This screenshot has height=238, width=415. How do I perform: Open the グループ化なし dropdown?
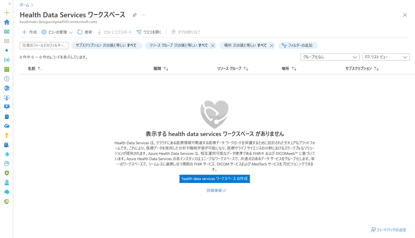click(x=330, y=57)
